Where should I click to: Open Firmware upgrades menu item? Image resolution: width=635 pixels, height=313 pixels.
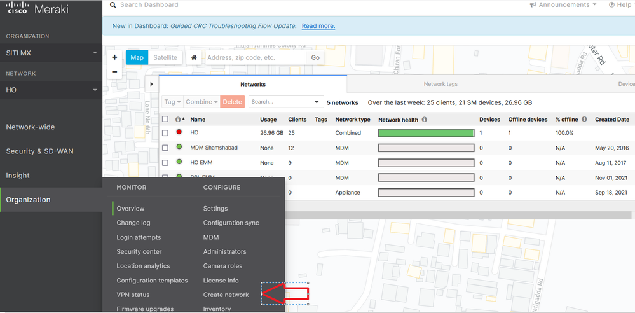(145, 309)
